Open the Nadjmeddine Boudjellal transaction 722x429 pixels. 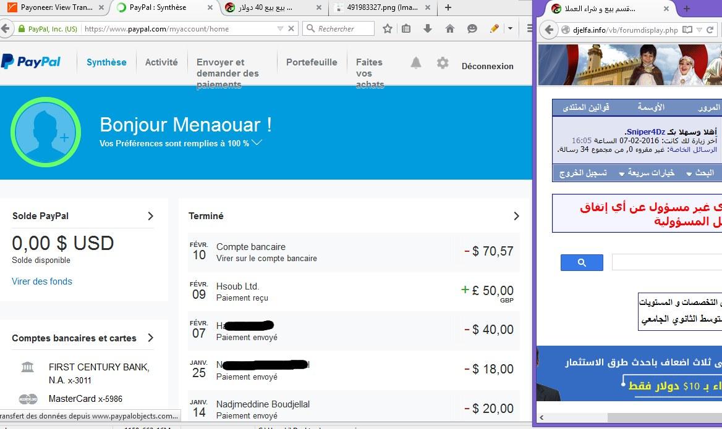[354, 406]
